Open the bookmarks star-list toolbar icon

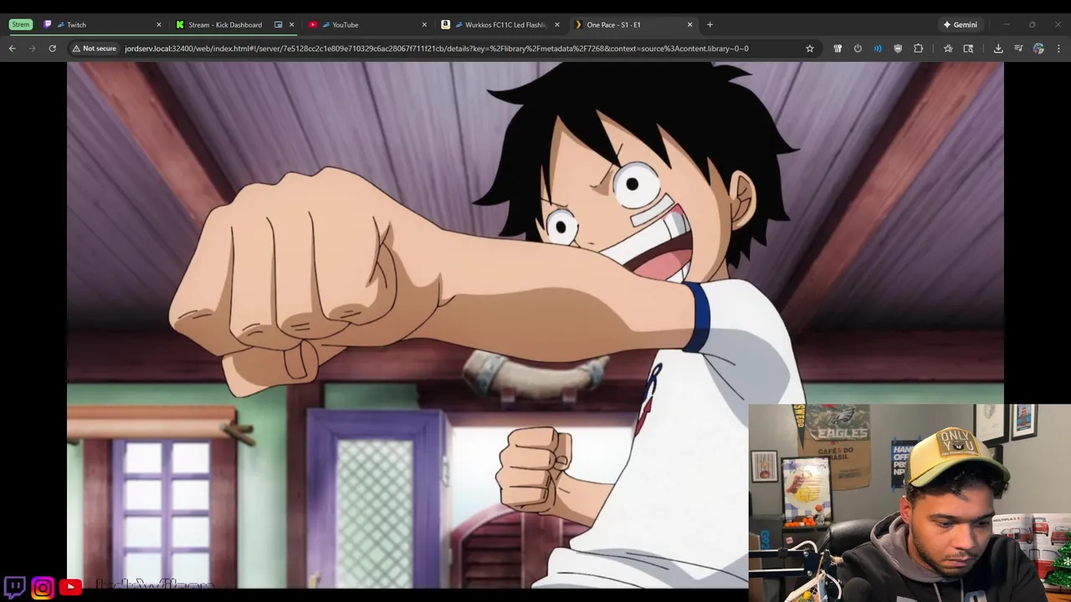[x=948, y=48]
